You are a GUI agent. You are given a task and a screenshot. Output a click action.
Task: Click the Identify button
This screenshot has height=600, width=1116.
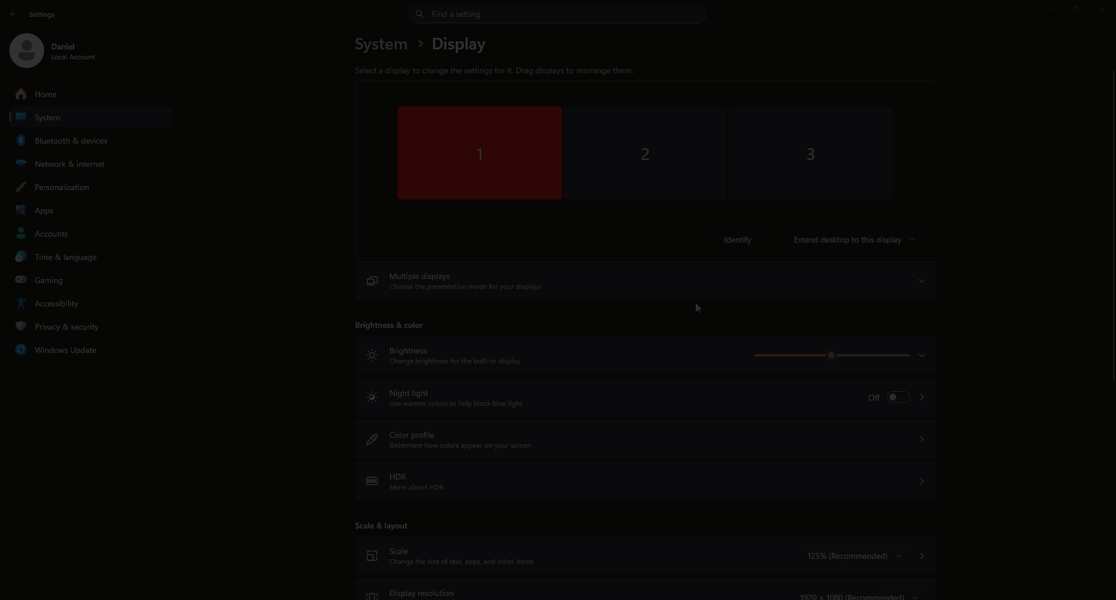pyautogui.click(x=737, y=240)
